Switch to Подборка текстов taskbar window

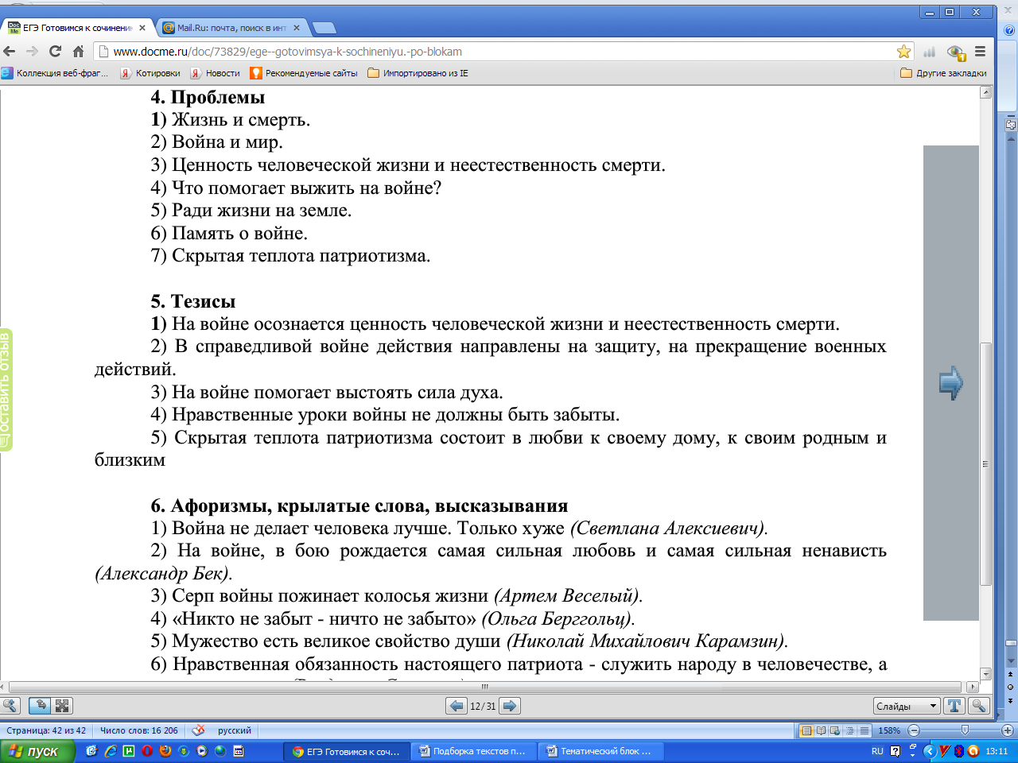473,751
